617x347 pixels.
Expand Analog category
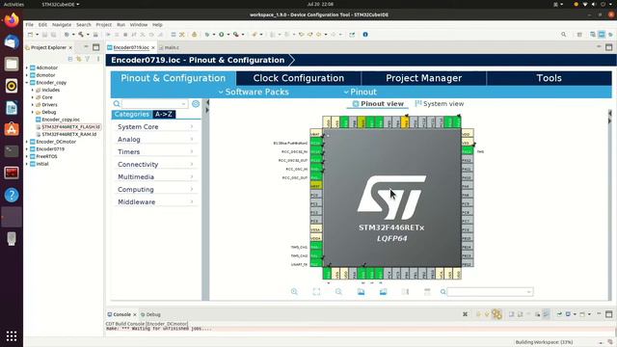(155, 139)
